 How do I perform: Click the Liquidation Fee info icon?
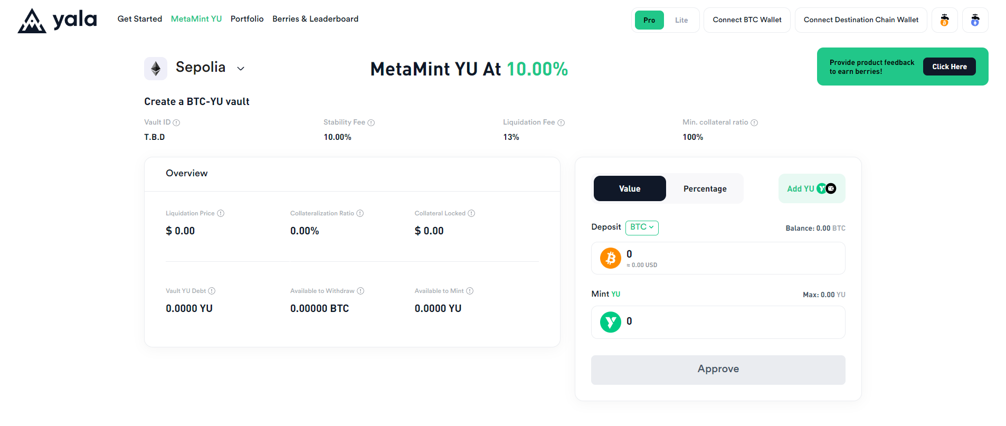pyautogui.click(x=561, y=122)
